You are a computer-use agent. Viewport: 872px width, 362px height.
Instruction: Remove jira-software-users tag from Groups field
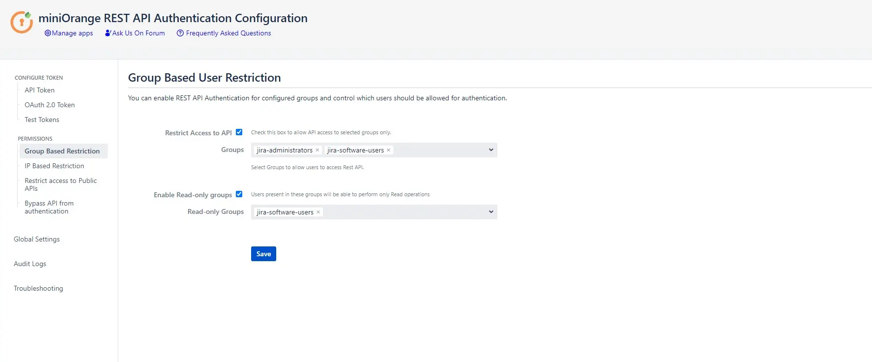pos(388,150)
